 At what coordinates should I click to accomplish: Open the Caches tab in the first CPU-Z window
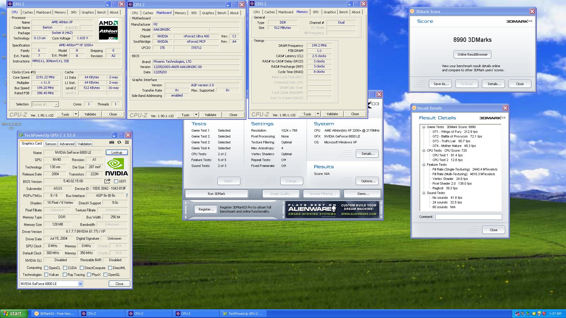pyautogui.click(x=28, y=12)
